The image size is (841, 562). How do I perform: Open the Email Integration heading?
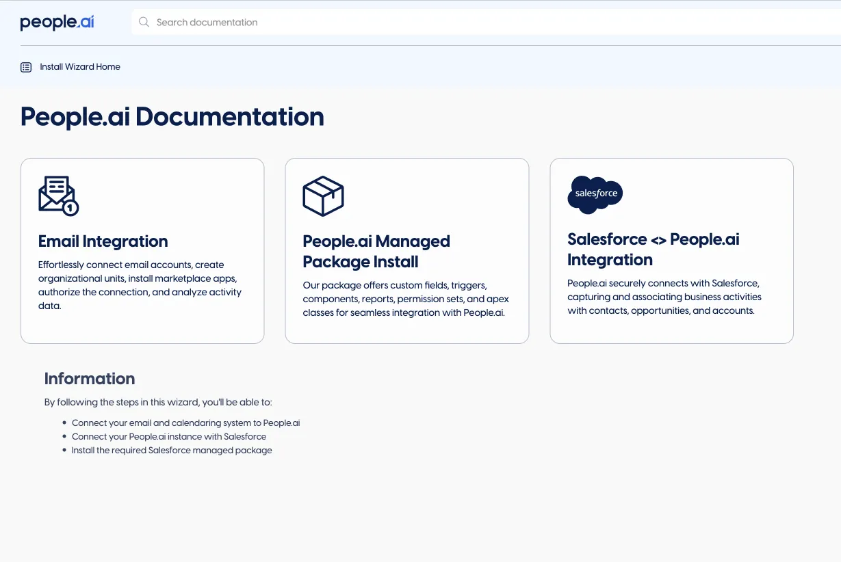coord(103,241)
